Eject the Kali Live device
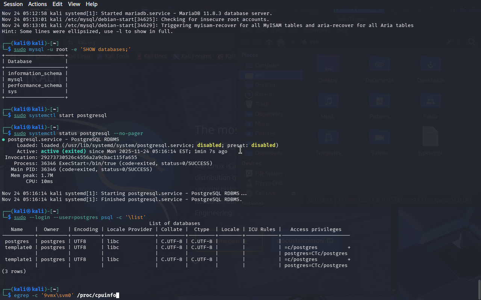The image size is (481, 300). 294,193
